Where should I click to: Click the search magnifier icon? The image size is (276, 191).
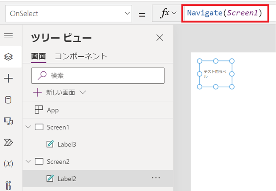pyautogui.click(x=42, y=75)
